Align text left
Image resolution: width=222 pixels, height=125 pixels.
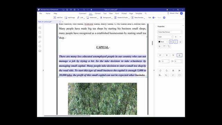coord(160,55)
